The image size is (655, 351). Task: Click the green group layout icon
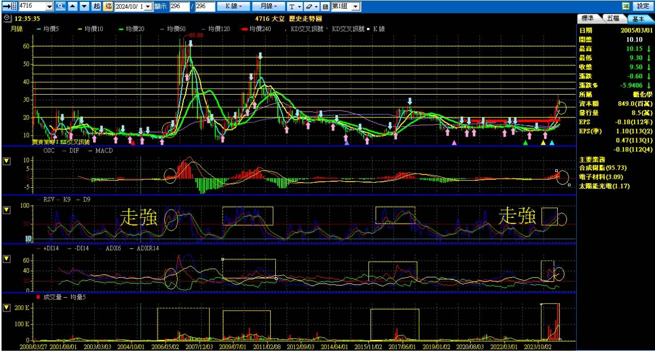coord(325,6)
